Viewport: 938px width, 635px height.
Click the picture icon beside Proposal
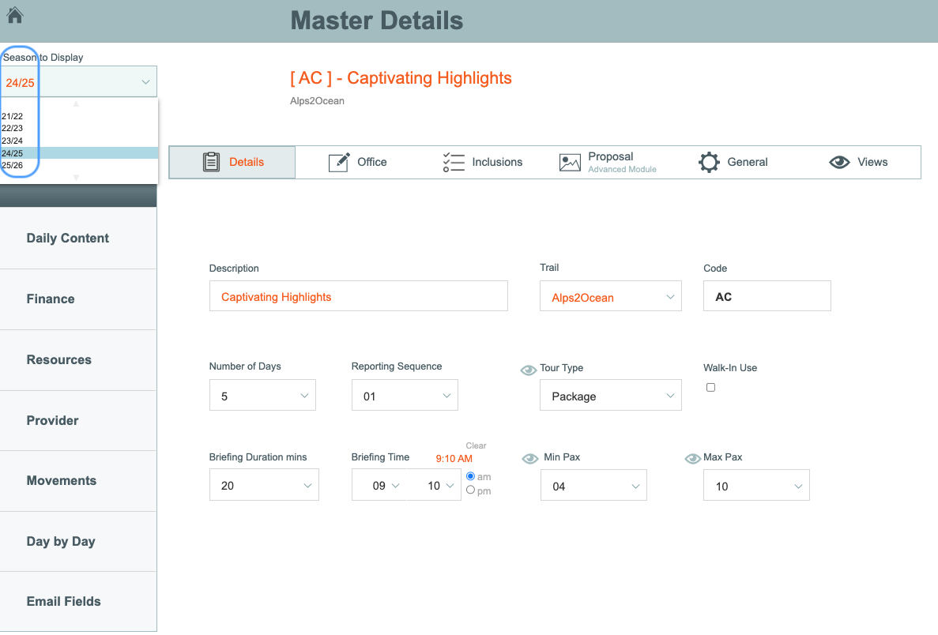tap(570, 162)
